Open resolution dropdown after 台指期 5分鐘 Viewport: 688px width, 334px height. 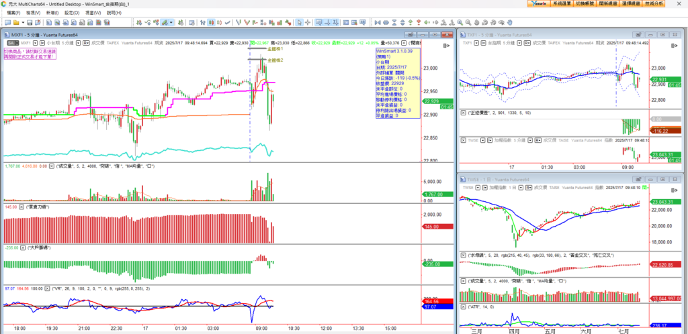519,43
